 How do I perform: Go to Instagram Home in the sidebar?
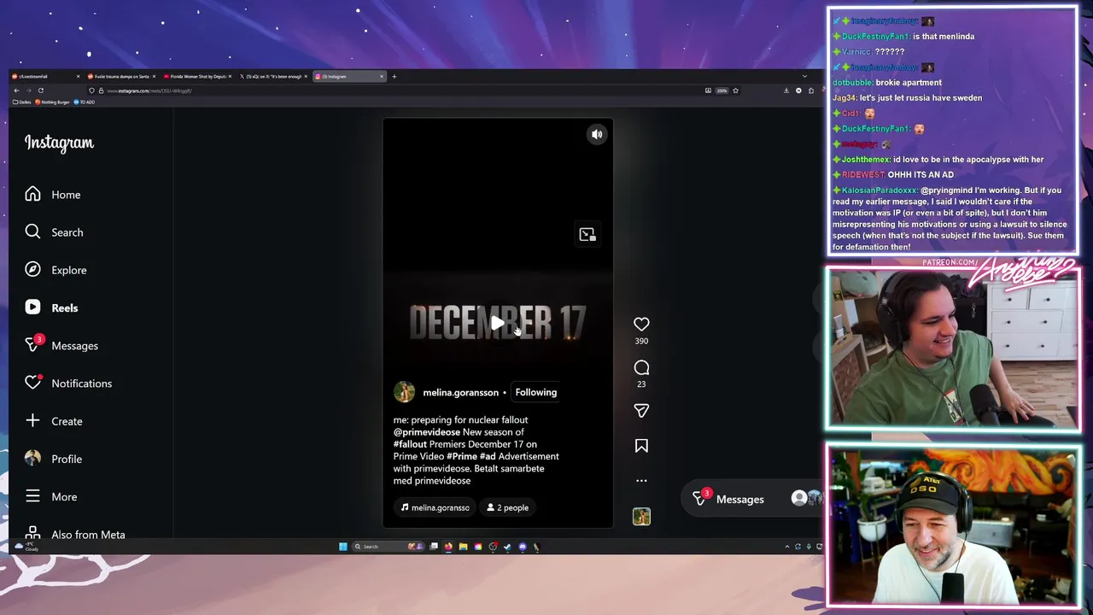53,195
